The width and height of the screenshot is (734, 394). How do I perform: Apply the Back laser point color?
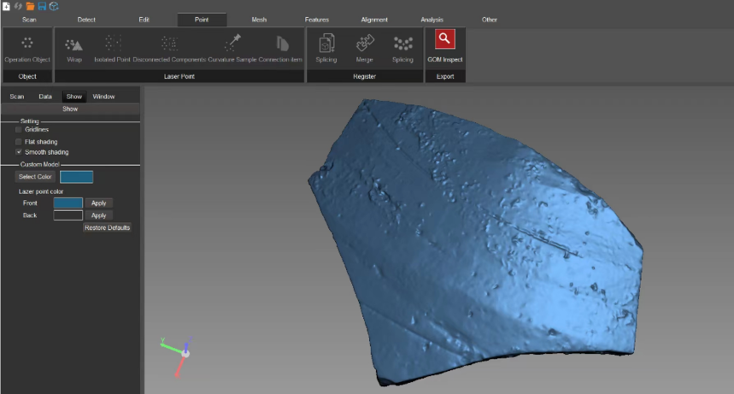[x=99, y=215]
